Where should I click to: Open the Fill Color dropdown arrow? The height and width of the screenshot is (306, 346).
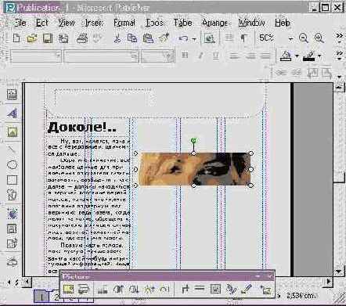click(x=297, y=56)
